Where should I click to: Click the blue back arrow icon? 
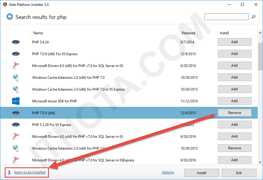tap(10, 17)
